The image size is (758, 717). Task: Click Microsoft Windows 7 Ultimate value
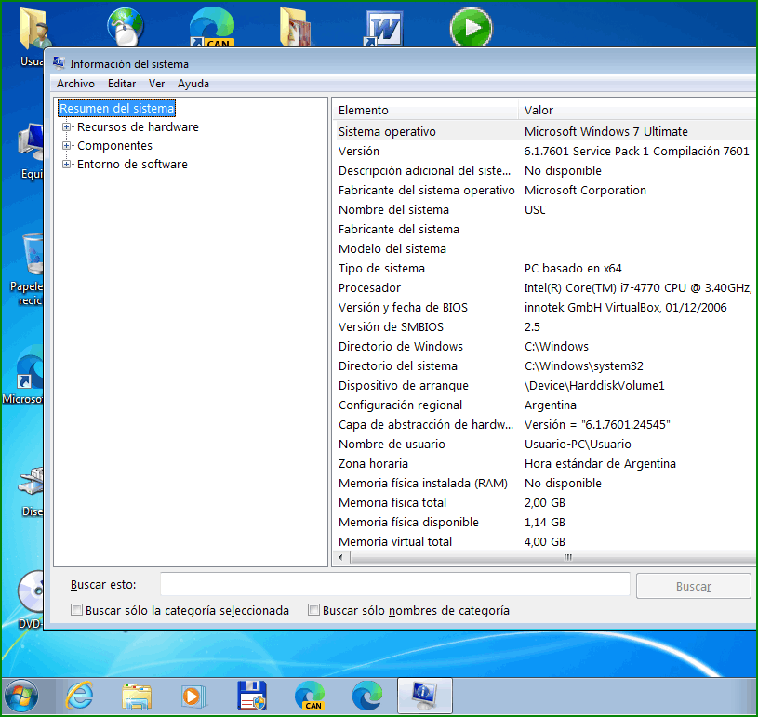(x=605, y=131)
